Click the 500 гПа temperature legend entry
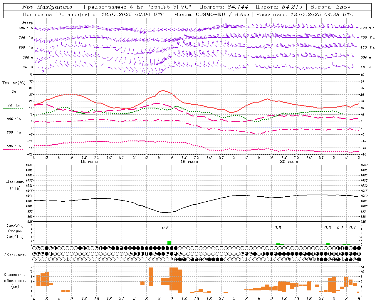Screen dimensions: 376x301 pyautogui.click(x=14, y=146)
